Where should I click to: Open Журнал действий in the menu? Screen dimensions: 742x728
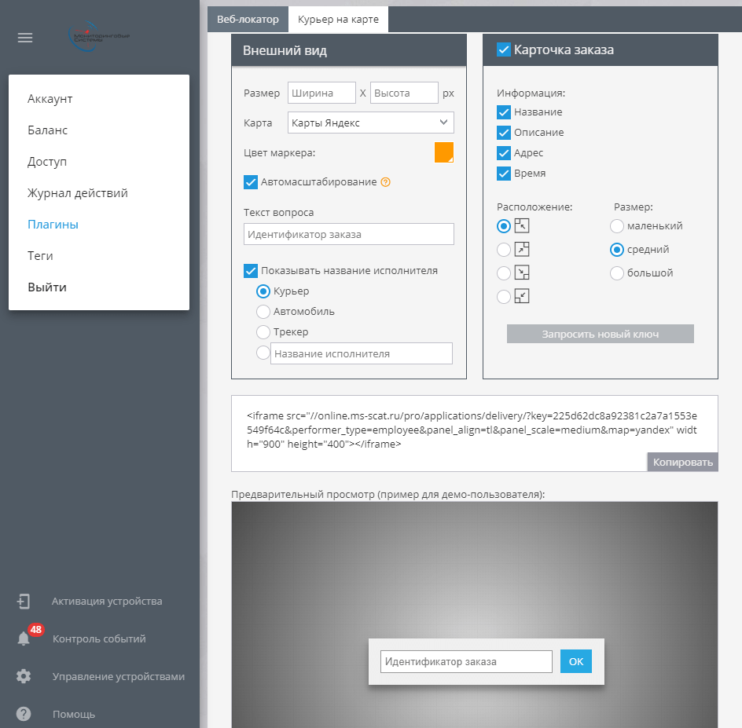tap(77, 193)
